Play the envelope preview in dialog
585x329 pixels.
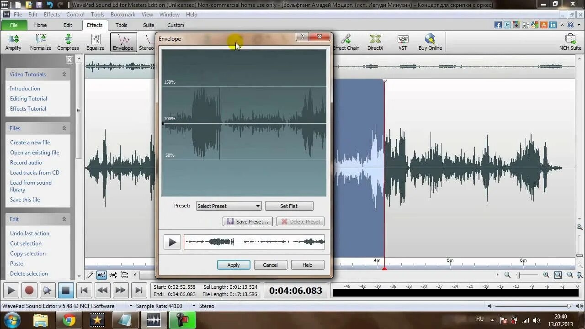(x=172, y=242)
